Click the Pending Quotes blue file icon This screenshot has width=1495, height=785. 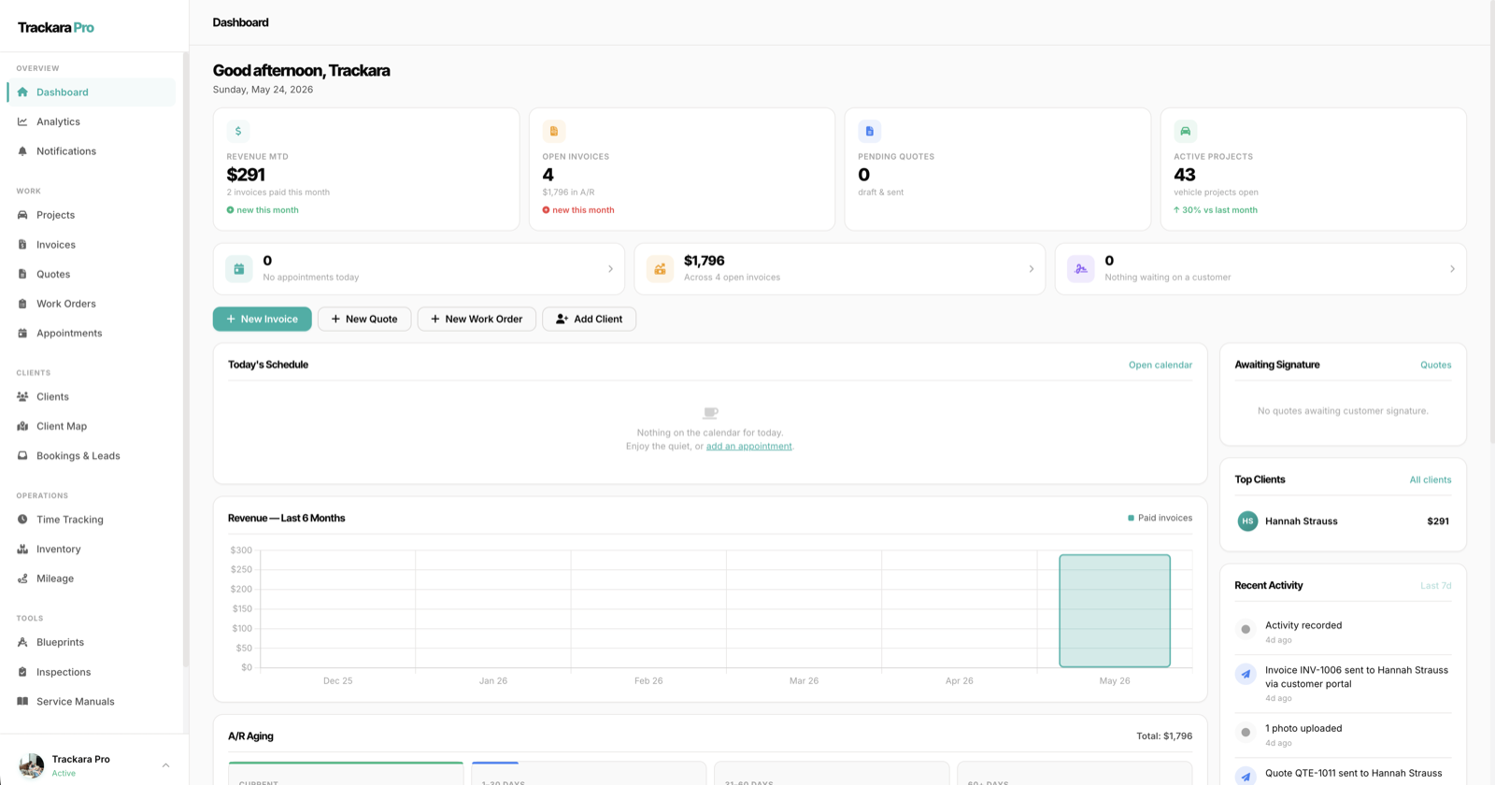tap(870, 131)
